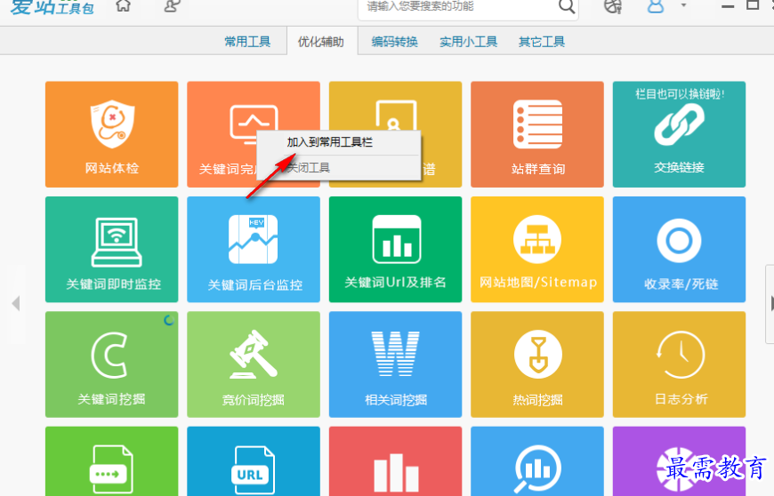Open the 相关词挖掘 tool tile

coord(395,364)
